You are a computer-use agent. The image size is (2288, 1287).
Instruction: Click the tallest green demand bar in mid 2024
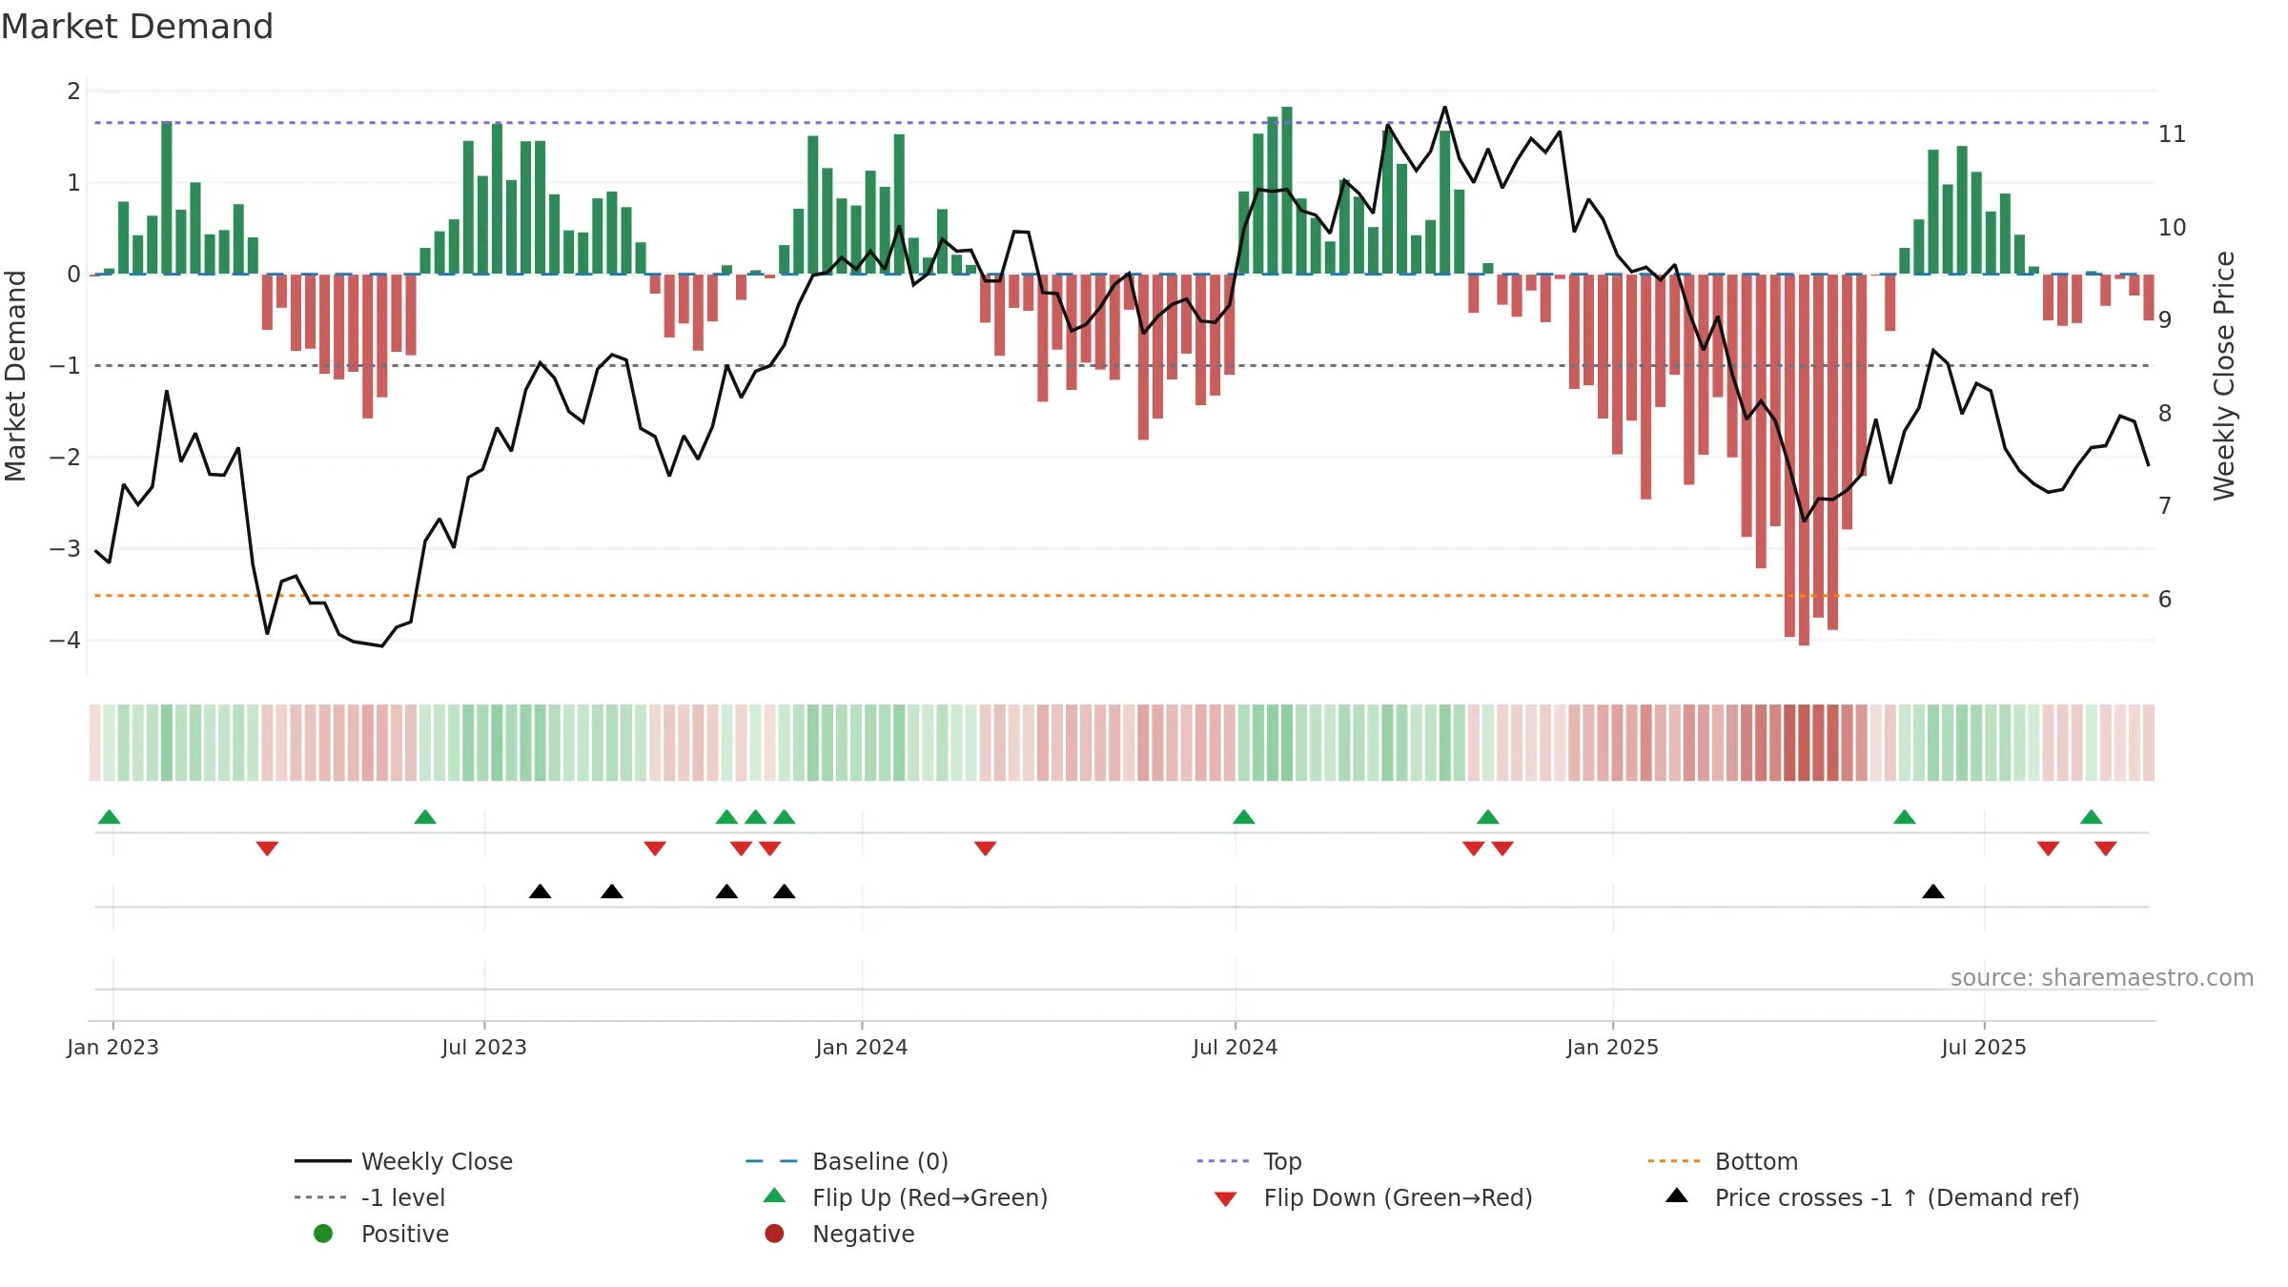1287,191
